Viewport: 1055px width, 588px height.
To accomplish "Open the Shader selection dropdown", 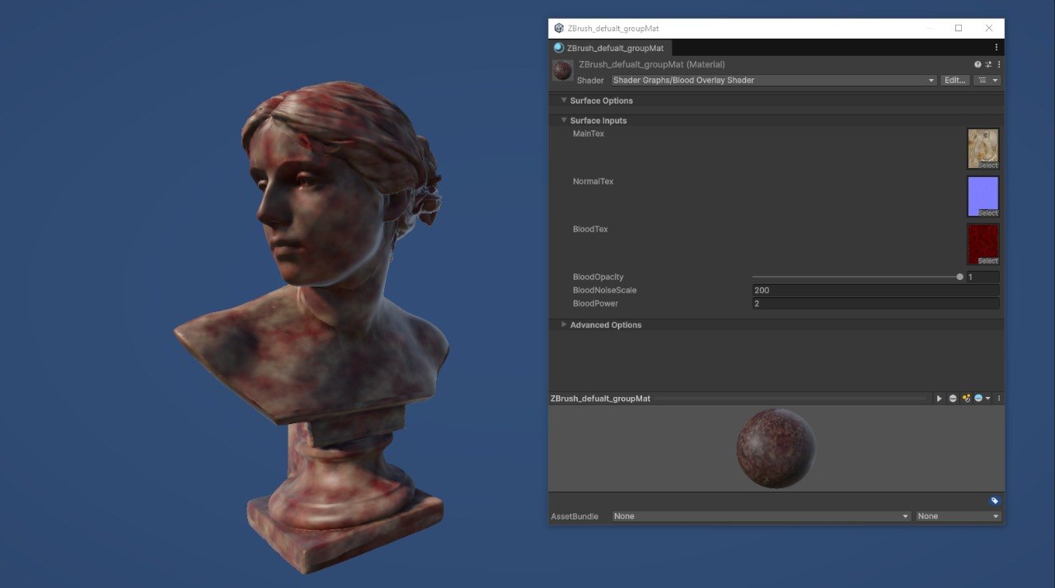I will click(x=774, y=81).
